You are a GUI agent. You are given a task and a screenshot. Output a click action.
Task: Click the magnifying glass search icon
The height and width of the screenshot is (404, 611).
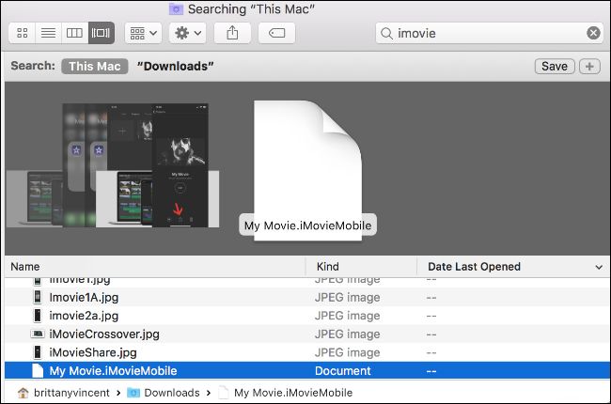(x=386, y=34)
